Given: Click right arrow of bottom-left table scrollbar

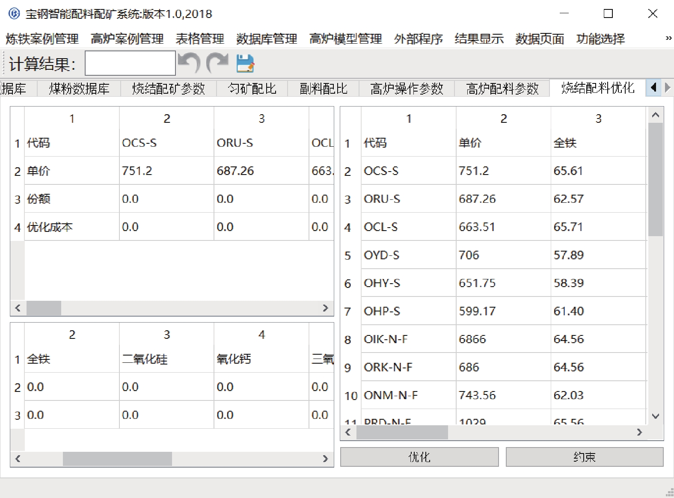Looking at the screenshot, I should (x=326, y=459).
